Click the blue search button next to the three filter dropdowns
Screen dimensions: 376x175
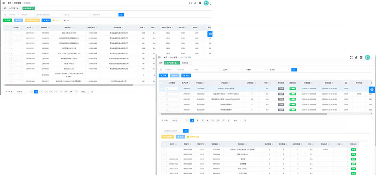[294, 70]
